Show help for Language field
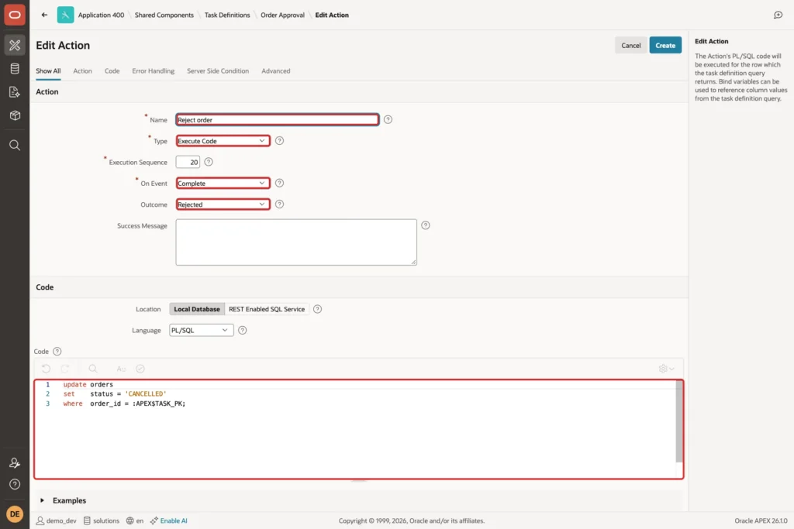The image size is (794, 529). tap(243, 330)
